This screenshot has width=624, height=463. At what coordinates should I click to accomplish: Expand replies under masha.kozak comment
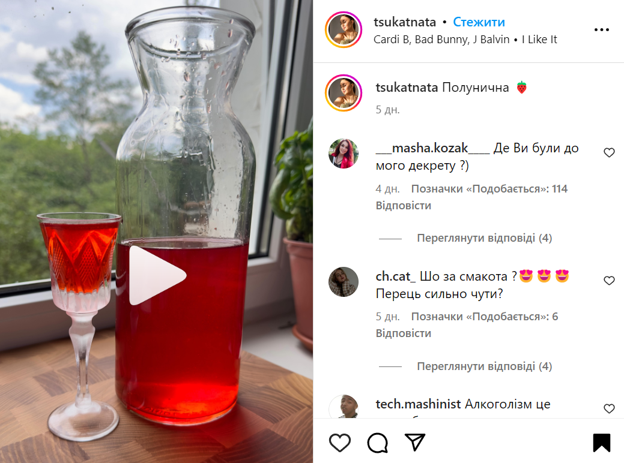point(484,238)
